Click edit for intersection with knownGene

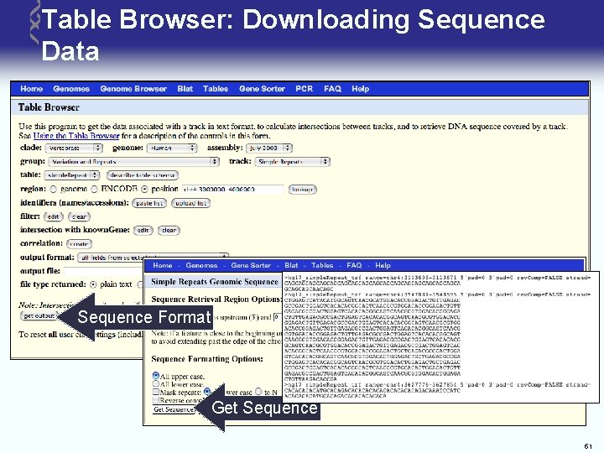(x=143, y=231)
